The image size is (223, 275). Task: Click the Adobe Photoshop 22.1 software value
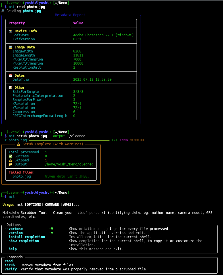click(103, 35)
